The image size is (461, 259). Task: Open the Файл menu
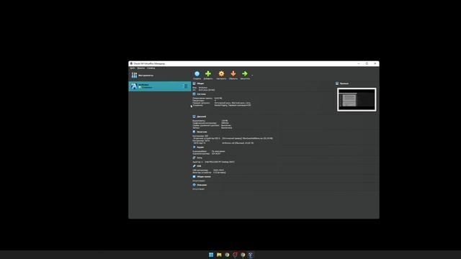[x=133, y=68]
